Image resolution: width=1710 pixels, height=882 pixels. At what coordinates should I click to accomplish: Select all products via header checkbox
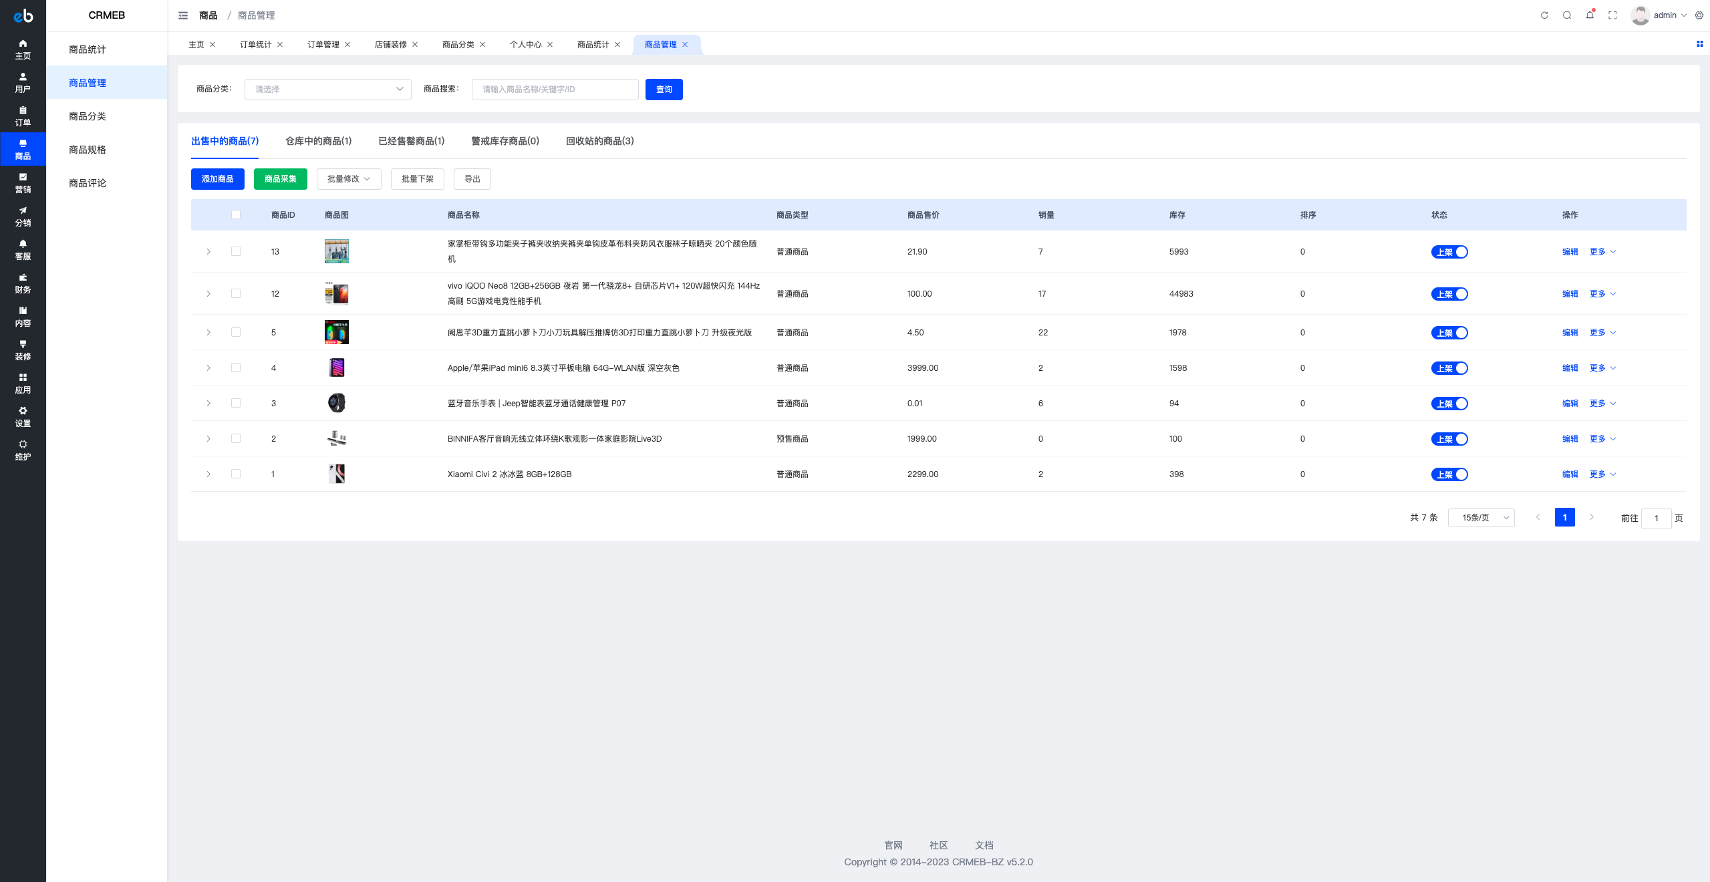tap(236, 214)
